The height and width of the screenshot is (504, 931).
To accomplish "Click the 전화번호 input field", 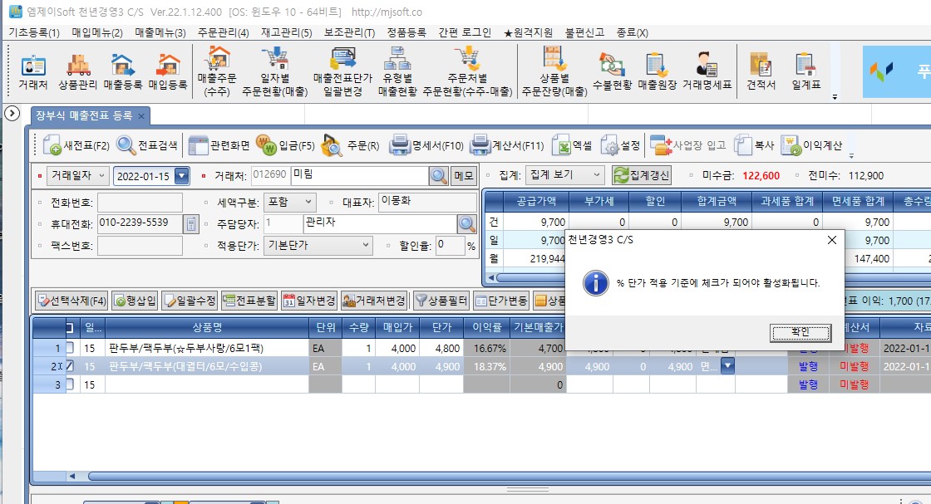I will (x=140, y=203).
